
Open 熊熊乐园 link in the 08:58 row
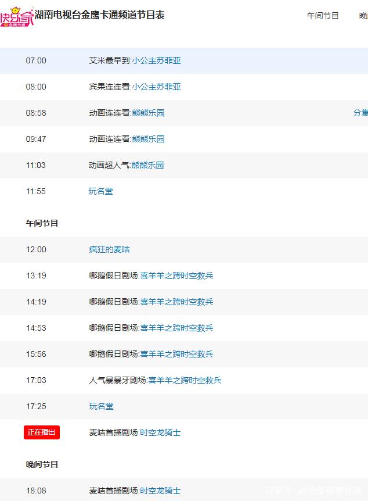point(148,113)
